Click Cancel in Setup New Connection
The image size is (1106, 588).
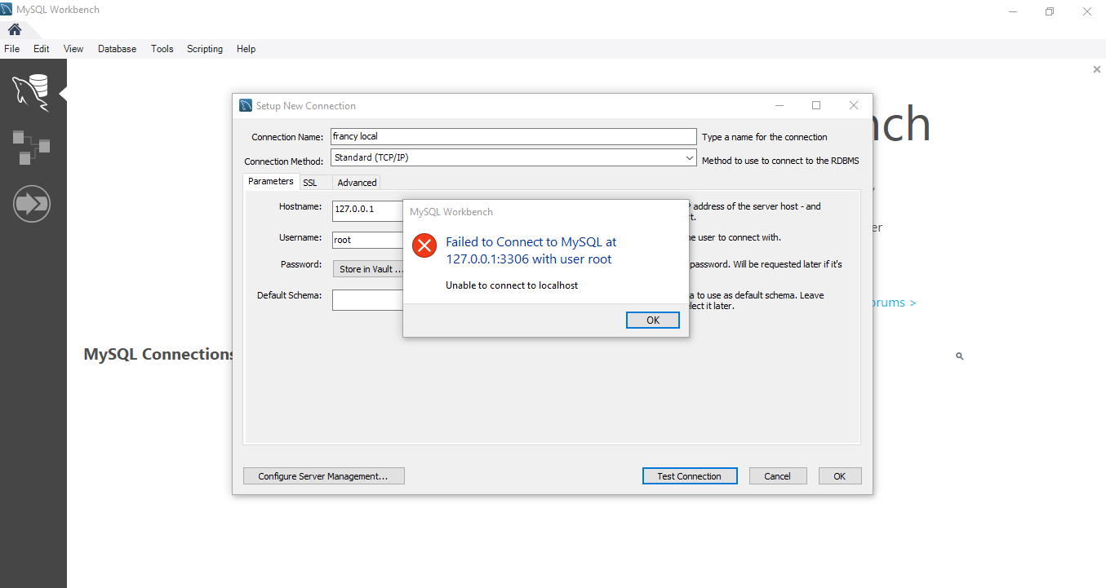777,476
